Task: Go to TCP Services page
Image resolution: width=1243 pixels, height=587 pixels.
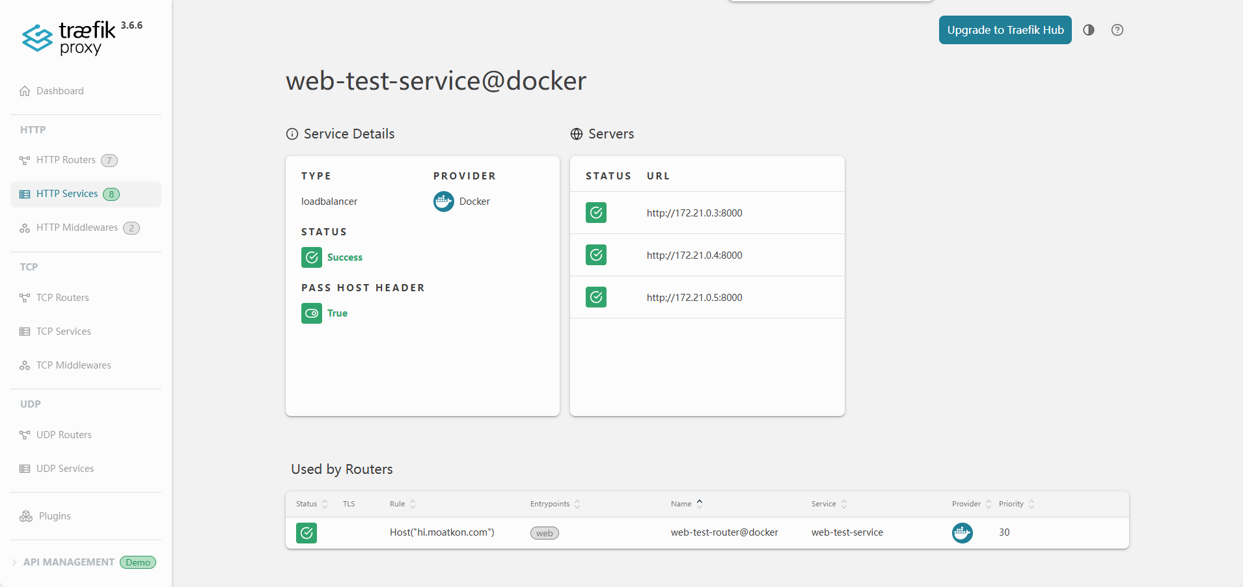Action: click(64, 332)
